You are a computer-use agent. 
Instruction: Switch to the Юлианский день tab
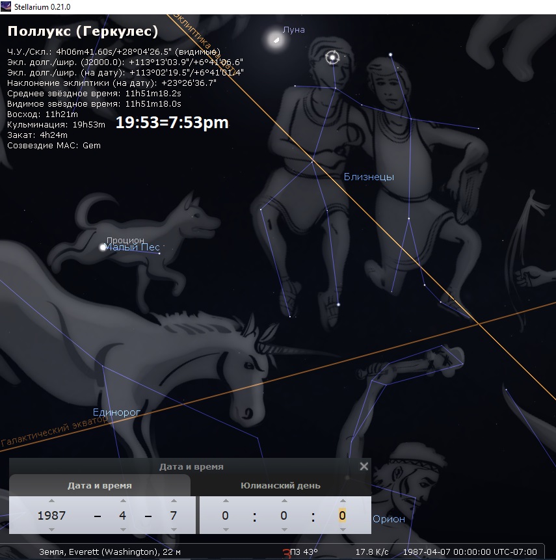[x=281, y=486]
